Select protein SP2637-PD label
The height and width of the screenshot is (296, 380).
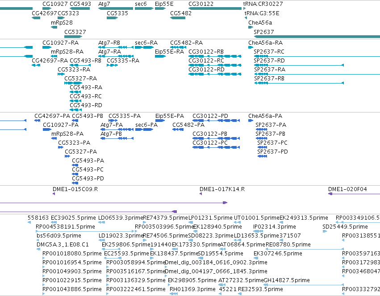tap(272, 152)
